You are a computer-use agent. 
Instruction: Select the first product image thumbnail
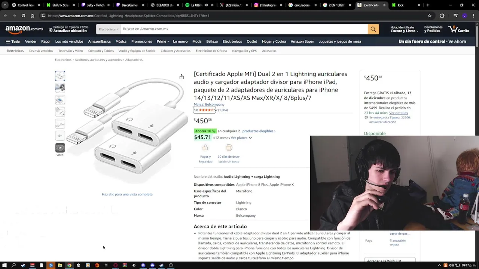pyautogui.click(x=60, y=76)
